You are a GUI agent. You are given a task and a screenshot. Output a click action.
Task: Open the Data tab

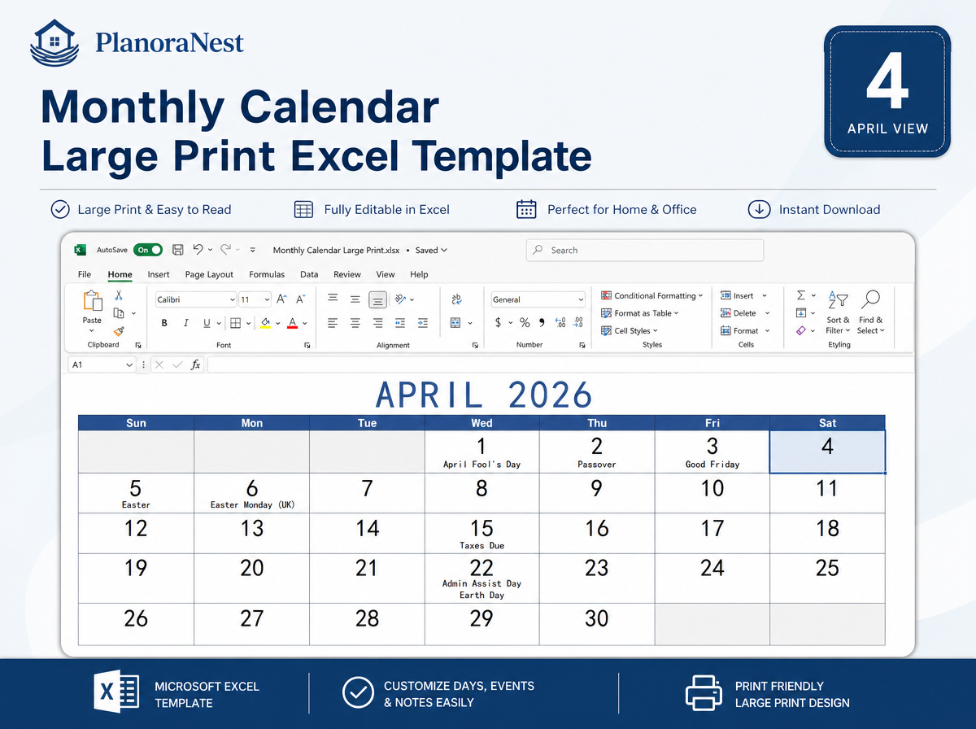click(x=309, y=274)
